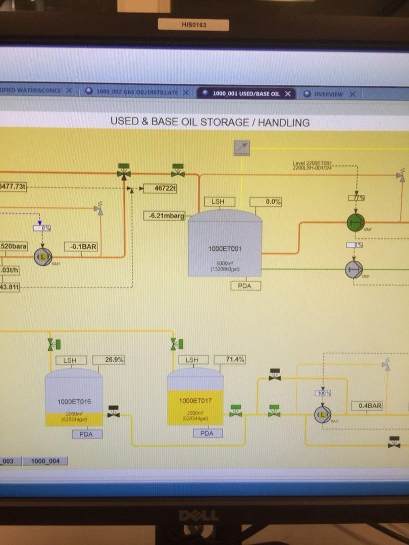Open tank 1000ET016 faceplate

74,397
